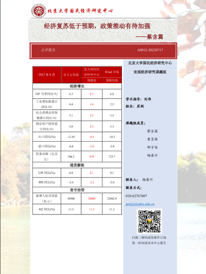Click the phone number 010-62767607
Image resolution: width=206 pixels, height=274 pixels.
tap(136, 196)
